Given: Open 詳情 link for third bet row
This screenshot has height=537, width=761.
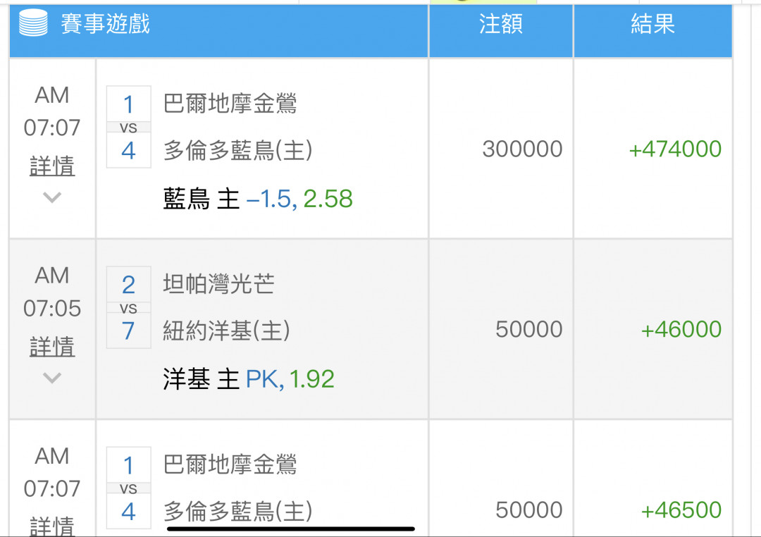Looking at the screenshot, I should 52,526.
